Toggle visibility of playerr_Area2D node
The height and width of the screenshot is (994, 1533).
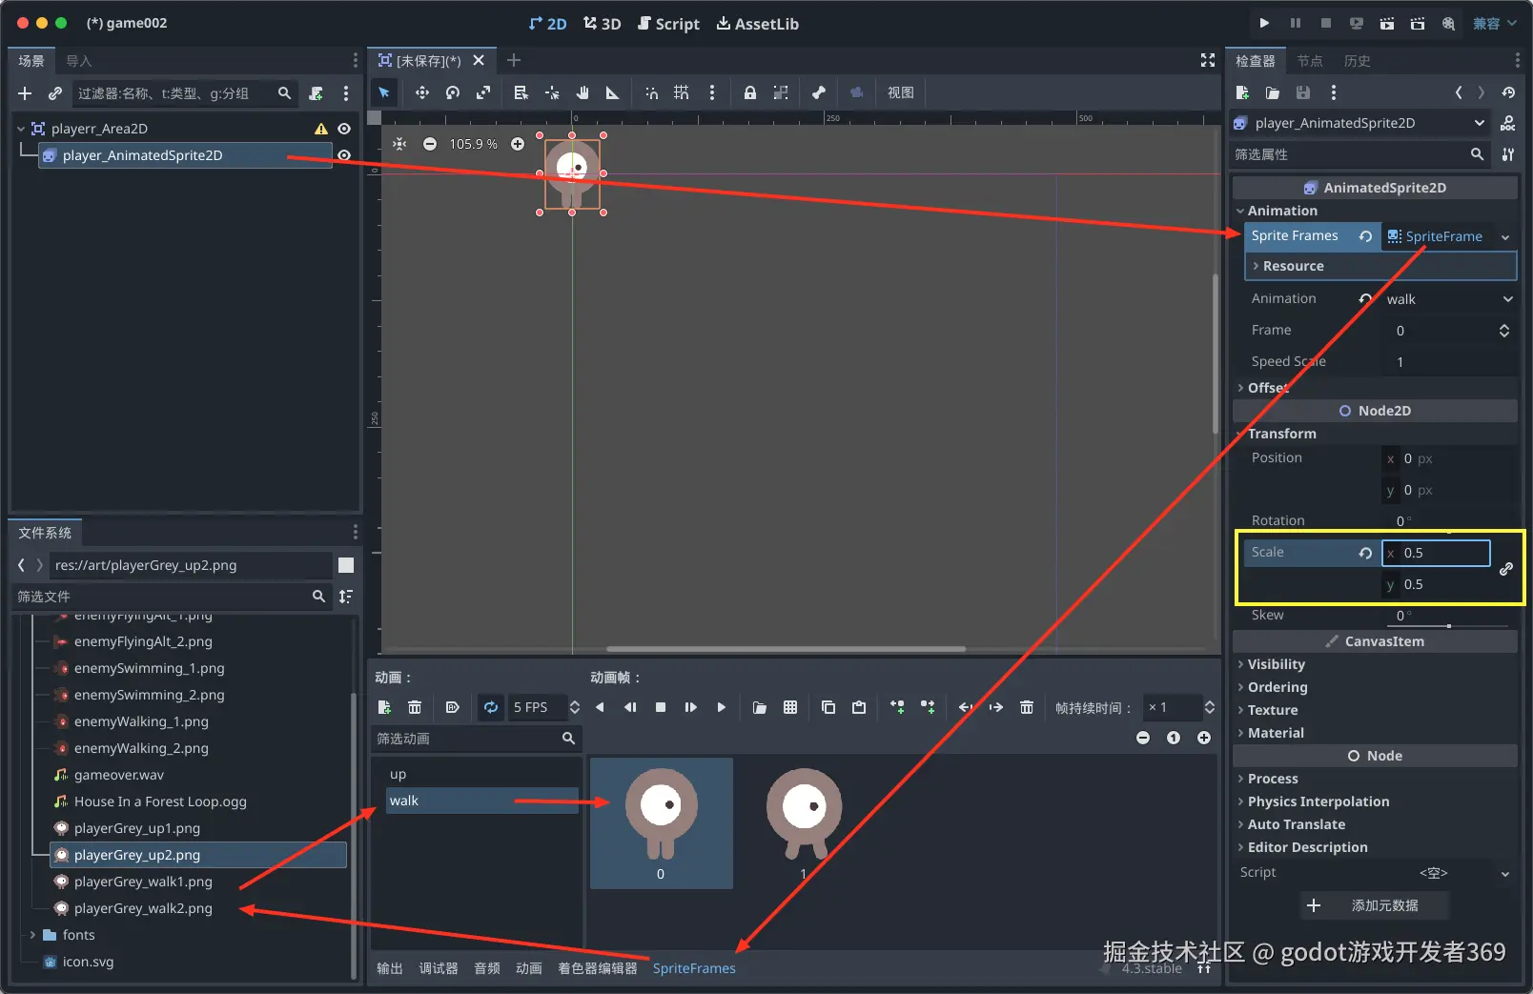point(344,129)
